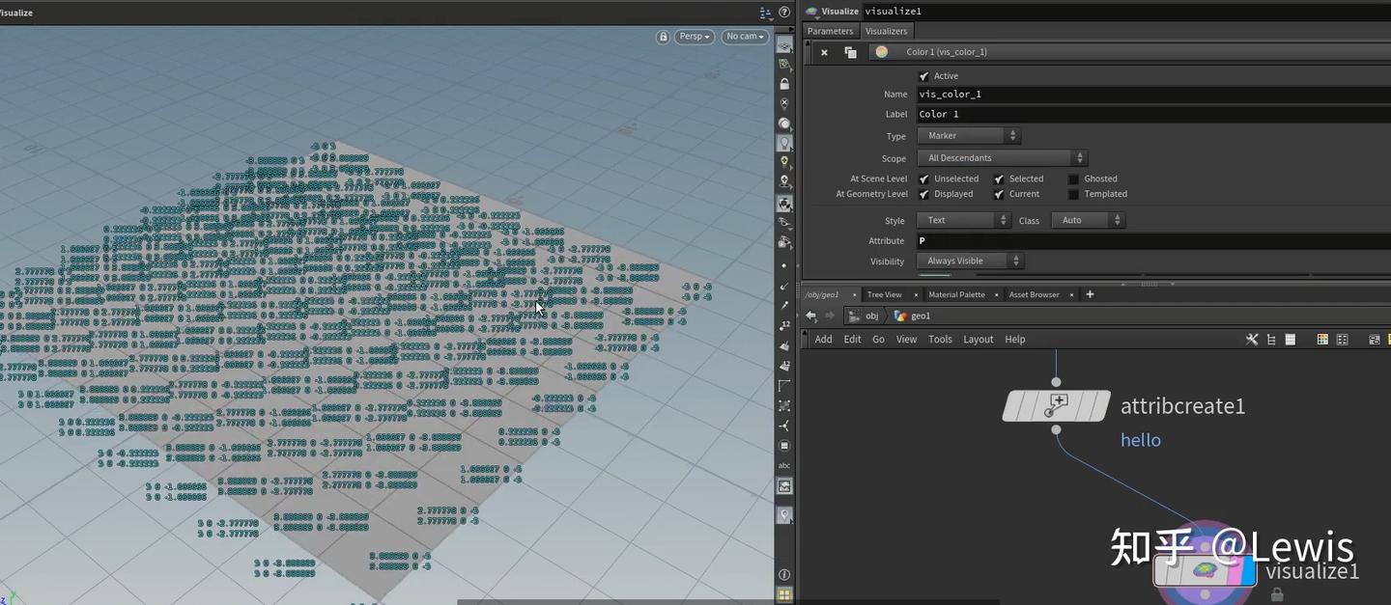The image size is (1391, 605).
Task: Uncheck the Active checkbox
Action: coord(923,76)
